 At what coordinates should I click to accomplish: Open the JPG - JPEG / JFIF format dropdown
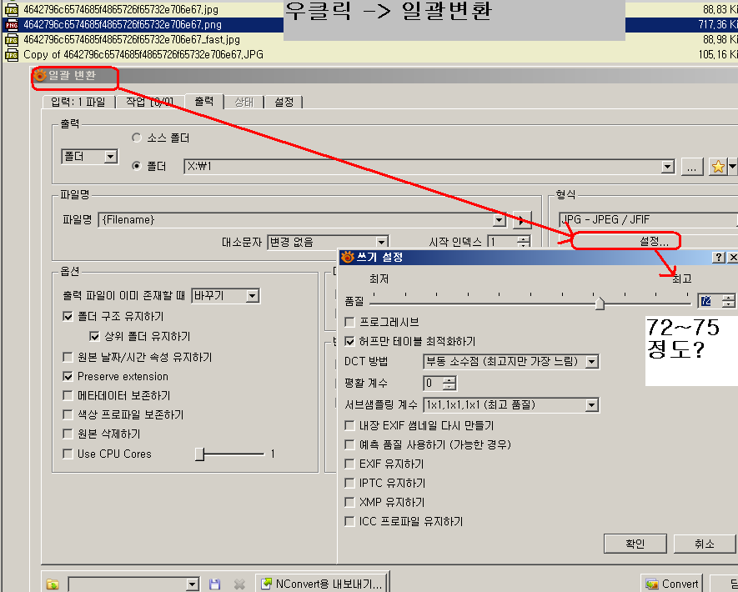pos(648,220)
